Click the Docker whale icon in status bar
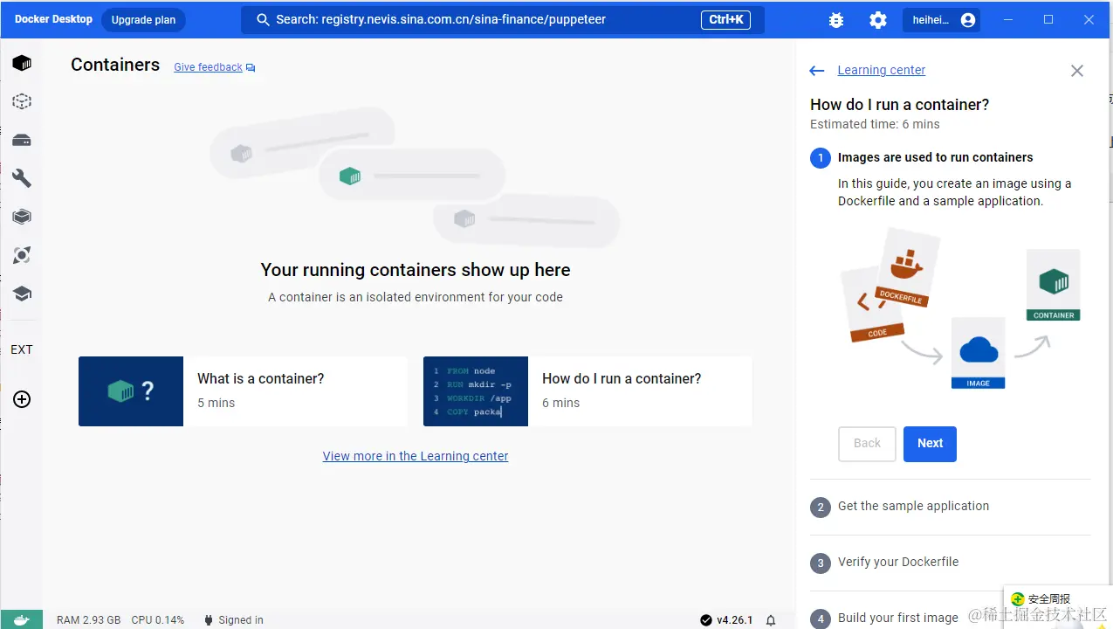 click(22, 619)
